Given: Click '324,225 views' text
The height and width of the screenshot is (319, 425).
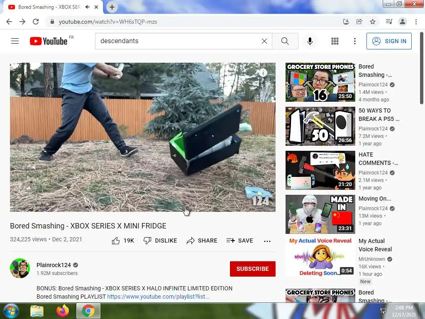Looking at the screenshot, I should pos(28,239).
